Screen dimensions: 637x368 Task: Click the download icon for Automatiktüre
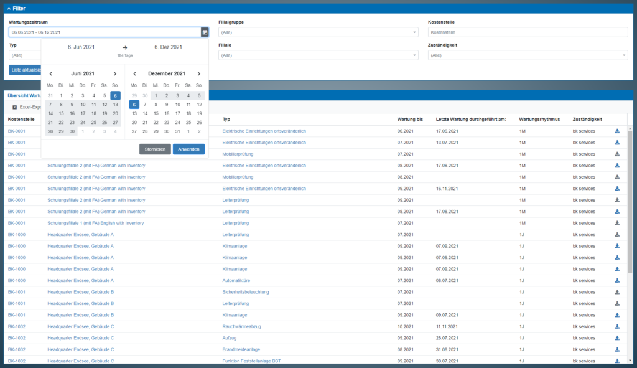pos(617,281)
